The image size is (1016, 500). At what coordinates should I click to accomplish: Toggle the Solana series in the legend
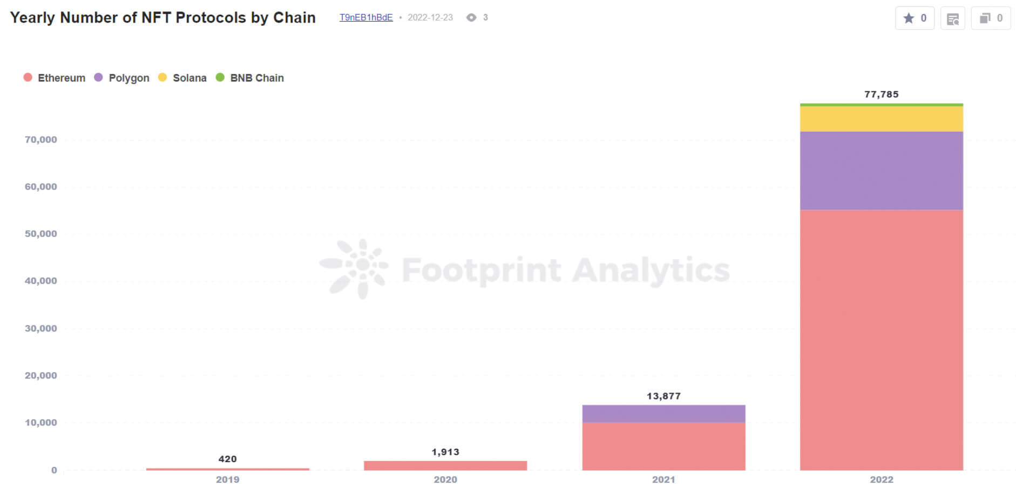(189, 77)
